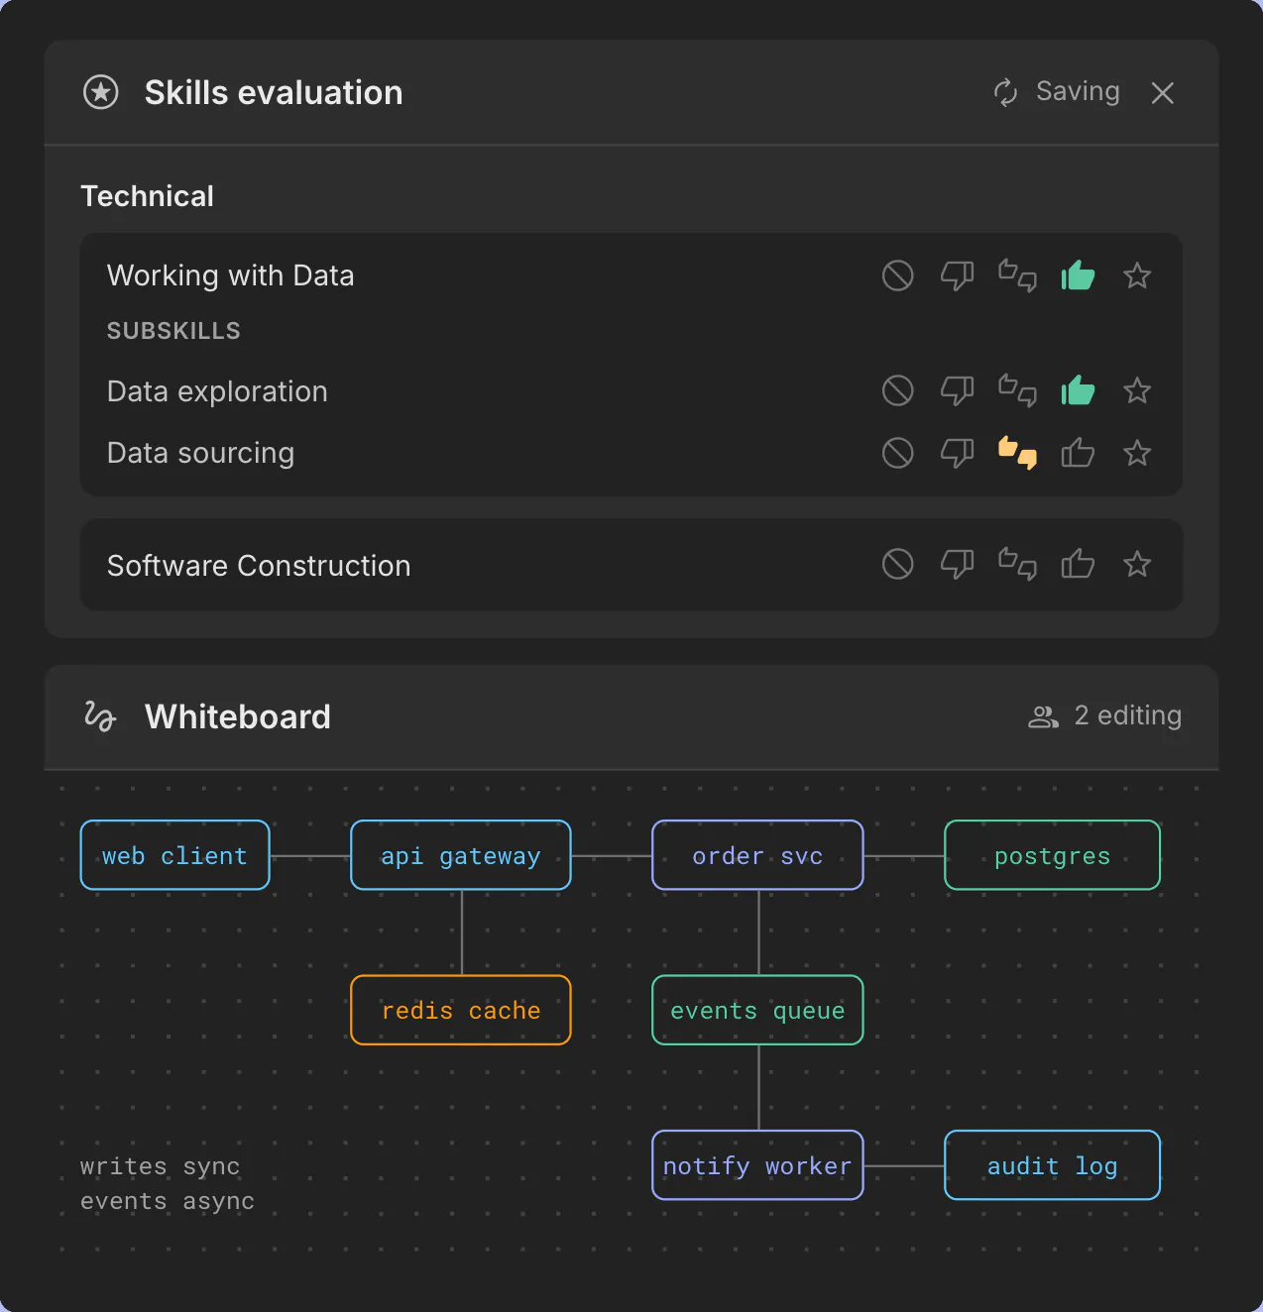The image size is (1263, 1312).
Task: Select the audit log node
Action: point(1053,1165)
